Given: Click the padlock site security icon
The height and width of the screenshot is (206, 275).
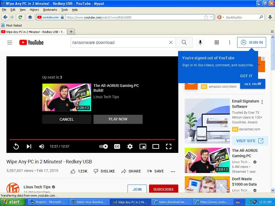Looking at the screenshot, I should pyautogui.click(x=62, y=17).
